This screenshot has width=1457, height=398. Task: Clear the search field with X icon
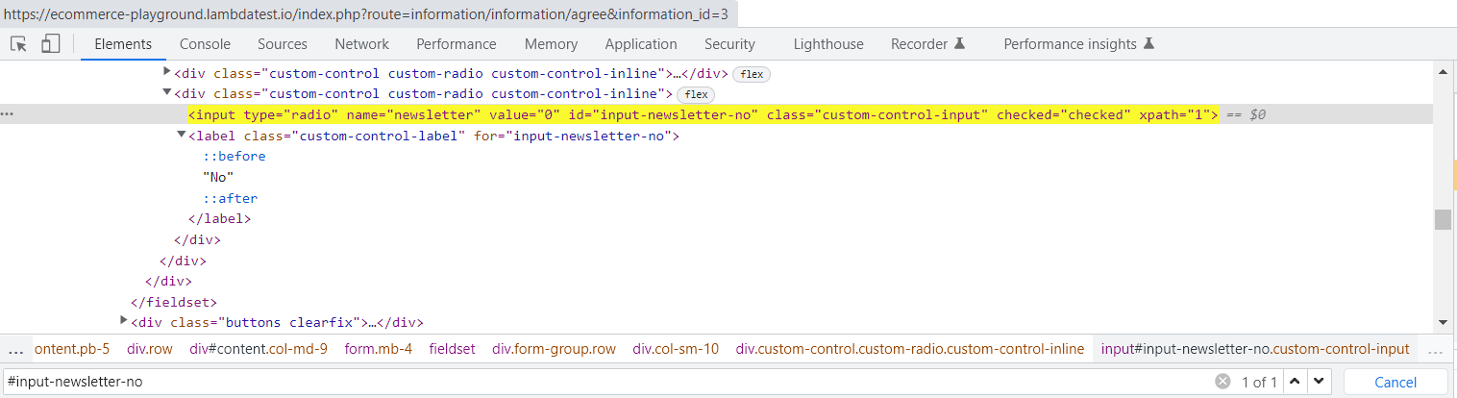pos(1222,382)
